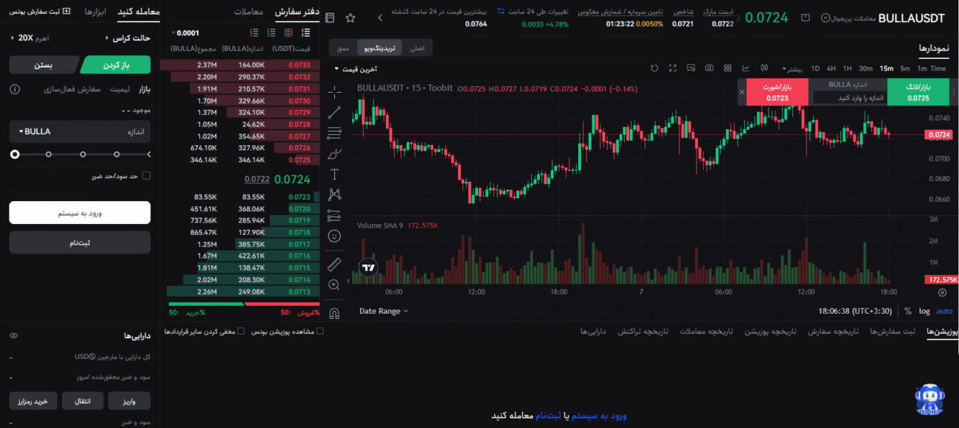Image resolution: width=959 pixels, height=428 pixels.
Task: Open order book precision 0.0001 dropdown
Action: coord(186,32)
